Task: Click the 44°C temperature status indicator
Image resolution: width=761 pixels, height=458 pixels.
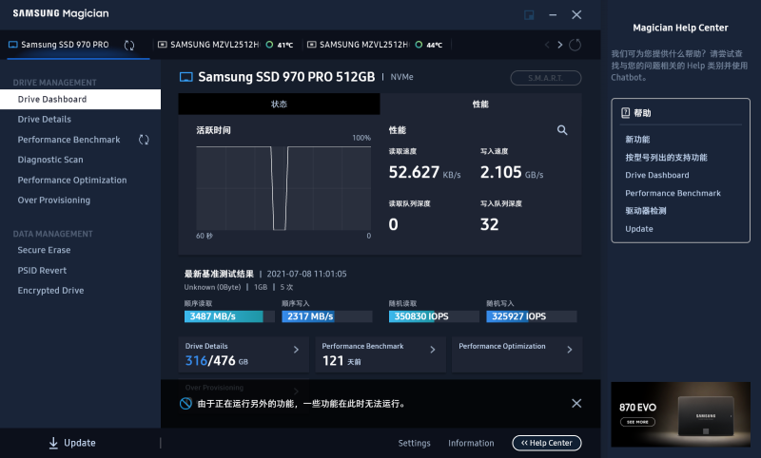Action: 429,45
